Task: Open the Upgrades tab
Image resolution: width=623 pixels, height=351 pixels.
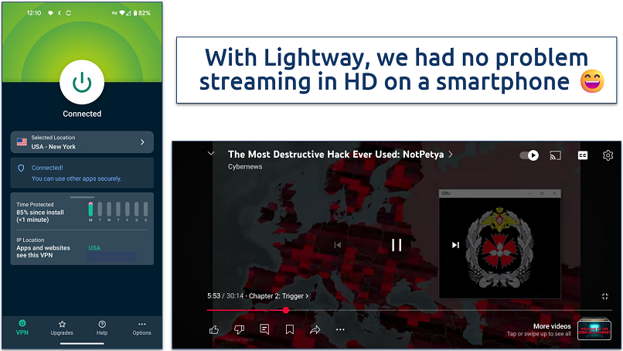Action: 62,327
